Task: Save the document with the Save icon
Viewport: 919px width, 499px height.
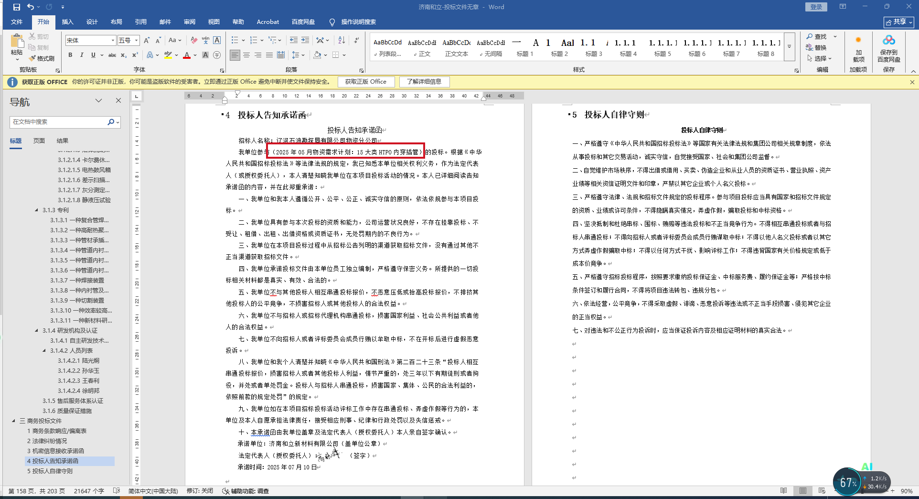Action: tap(17, 7)
